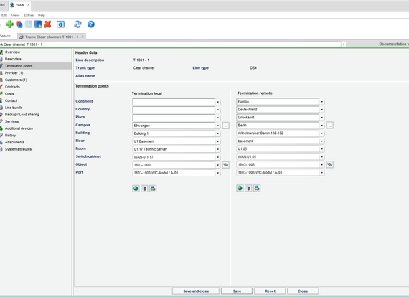Click the green plus add icon
This screenshot has width=409, height=297.
tap(9, 24)
